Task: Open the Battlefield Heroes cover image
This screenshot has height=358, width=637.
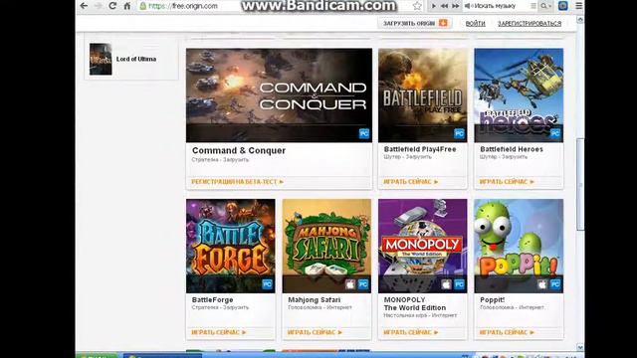Action: (x=519, y=95)
